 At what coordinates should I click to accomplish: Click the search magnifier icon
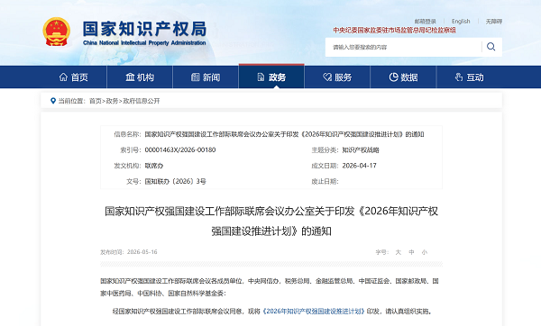[491, 47]
